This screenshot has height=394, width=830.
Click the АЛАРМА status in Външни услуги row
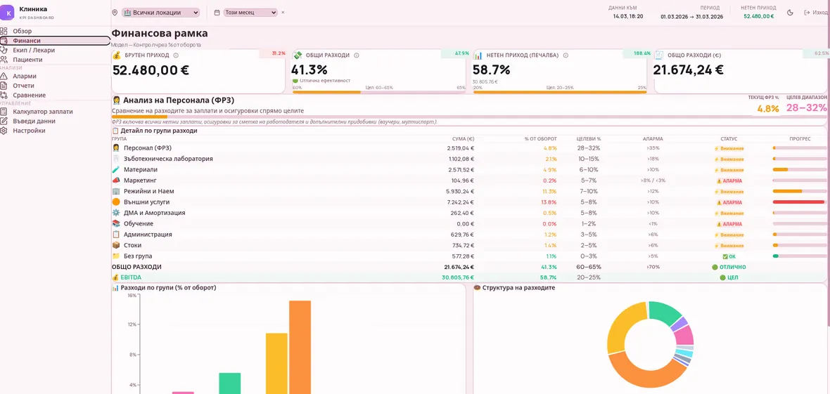tap(729, 202)
